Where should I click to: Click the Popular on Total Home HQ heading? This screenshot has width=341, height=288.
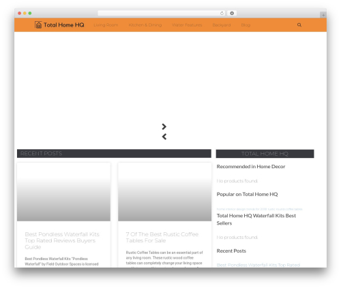coord(247,194)
